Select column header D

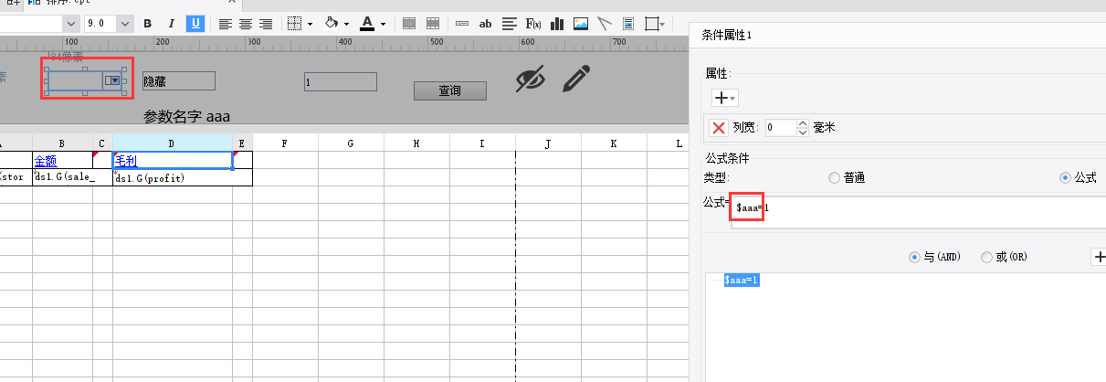coord(173,143)
